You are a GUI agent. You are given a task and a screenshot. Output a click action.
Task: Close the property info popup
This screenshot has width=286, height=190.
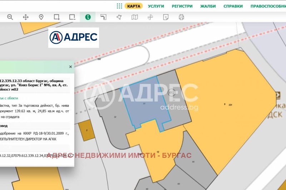pos(70,67)
